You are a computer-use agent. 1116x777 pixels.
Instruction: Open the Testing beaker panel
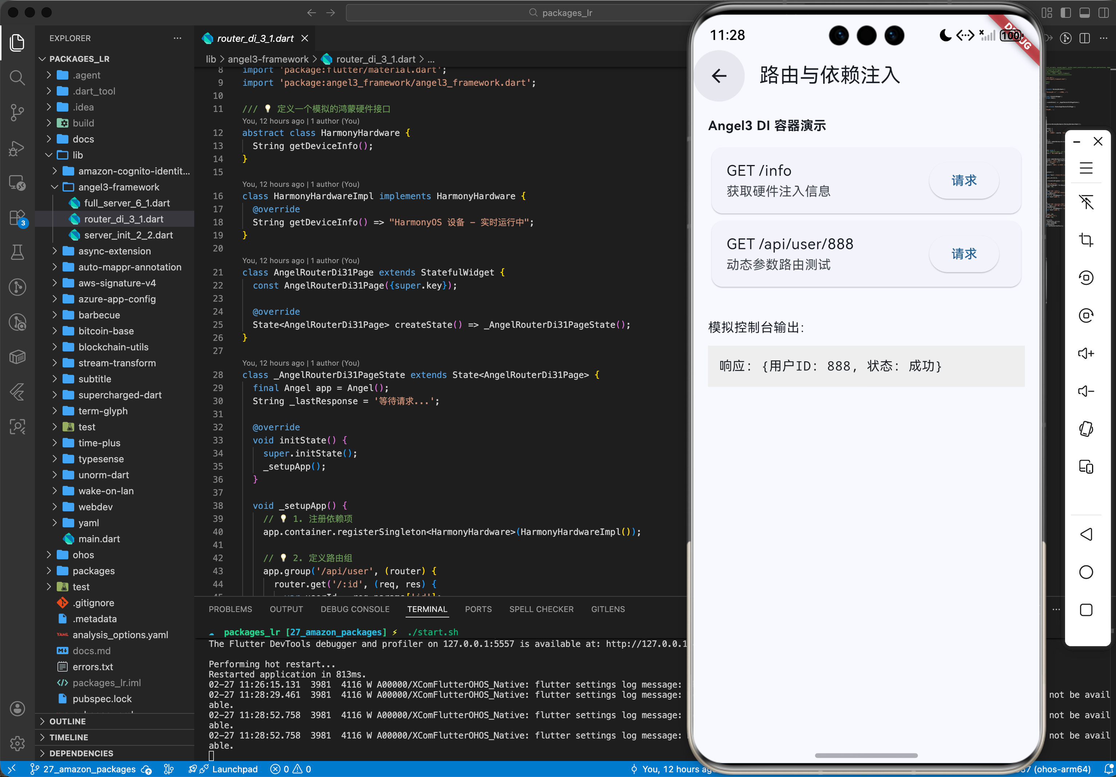coord(17,252)
